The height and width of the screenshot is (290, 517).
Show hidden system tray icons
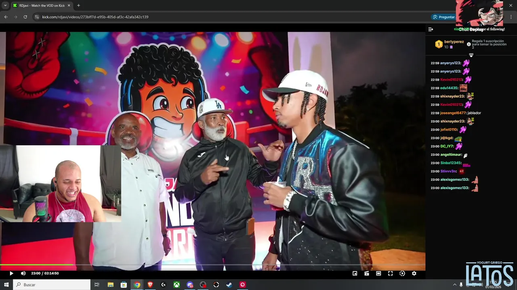point(454,285)
